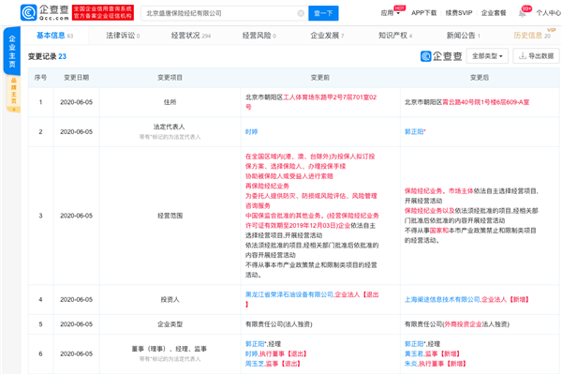This screenshot has width=562, height=375.
Task: Open the 全部类型 filter dropdown
Action: click(x=487, y=56)
